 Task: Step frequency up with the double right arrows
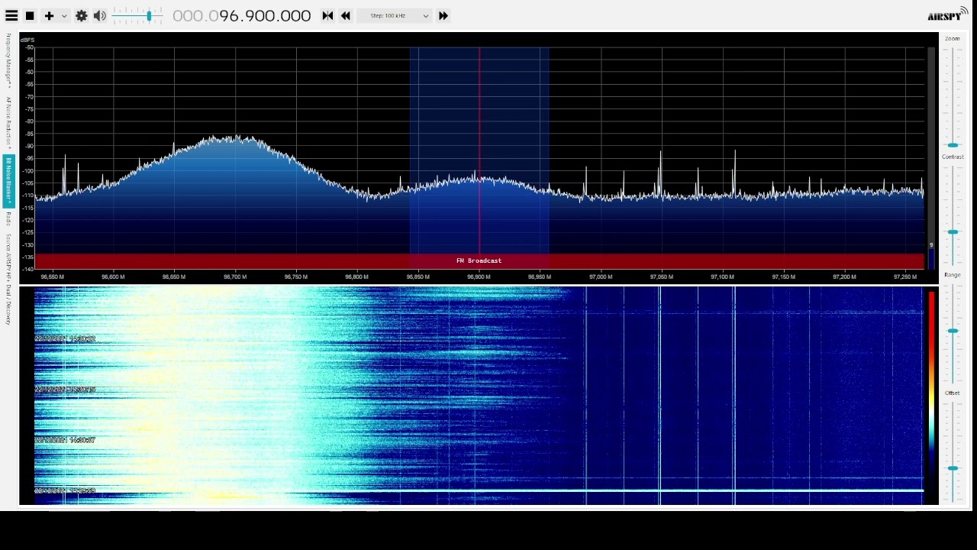click(443, 15)
